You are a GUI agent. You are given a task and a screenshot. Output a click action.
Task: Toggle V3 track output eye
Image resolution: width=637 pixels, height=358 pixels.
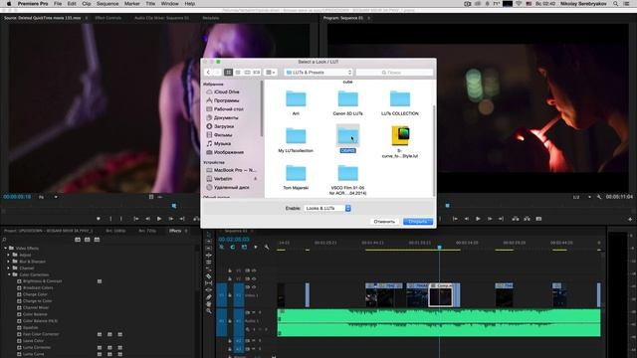point(254,270)
